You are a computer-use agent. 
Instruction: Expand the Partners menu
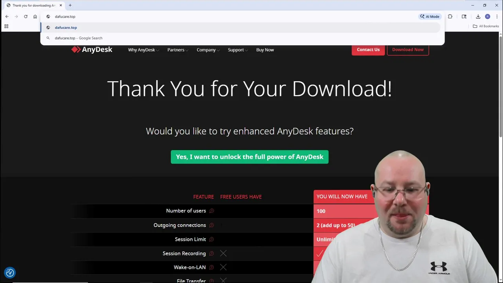(178, 50)
